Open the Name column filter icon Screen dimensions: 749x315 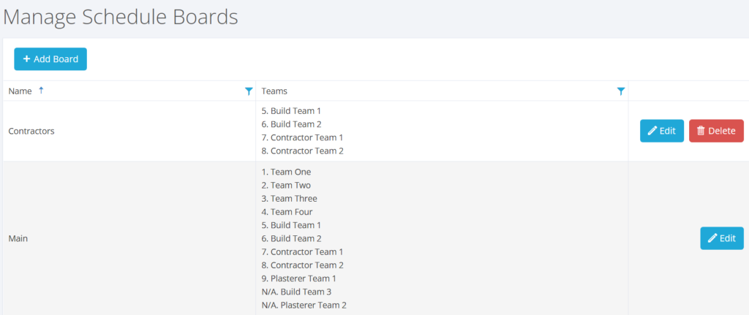pyautogui.click(x=249, y=91)
